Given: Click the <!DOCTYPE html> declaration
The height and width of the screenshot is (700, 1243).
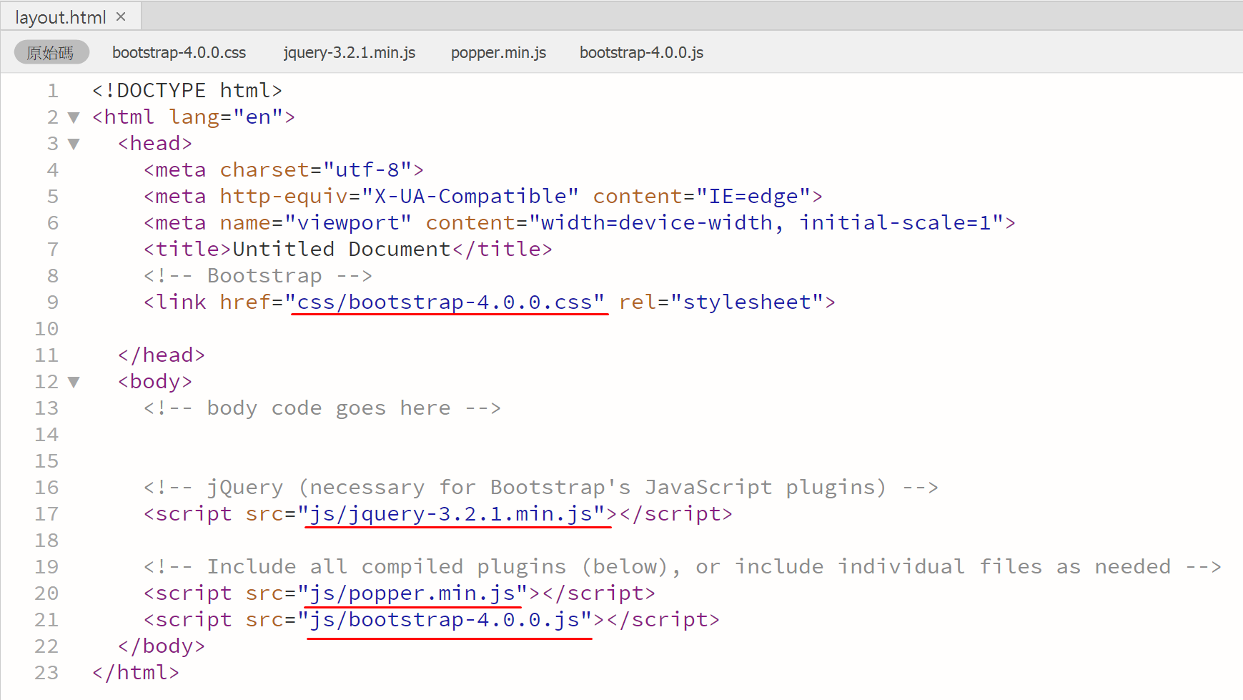Looking at the screenshot, I should (187, 91).
